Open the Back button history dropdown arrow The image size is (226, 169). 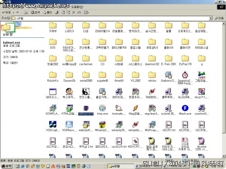pyautogui.click(x=14, y=13)
